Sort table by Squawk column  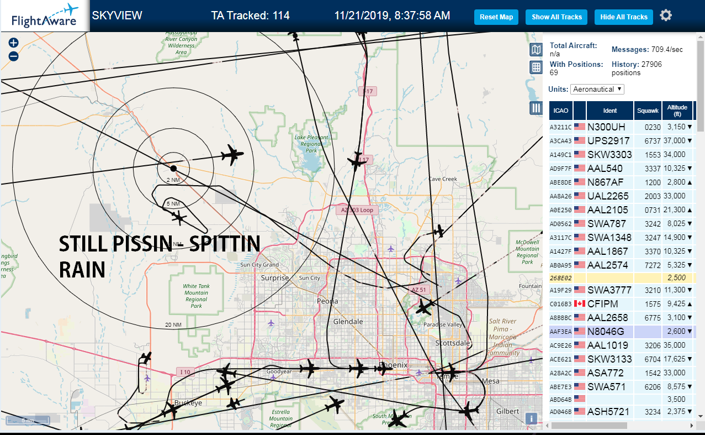[x=648, y=111]
